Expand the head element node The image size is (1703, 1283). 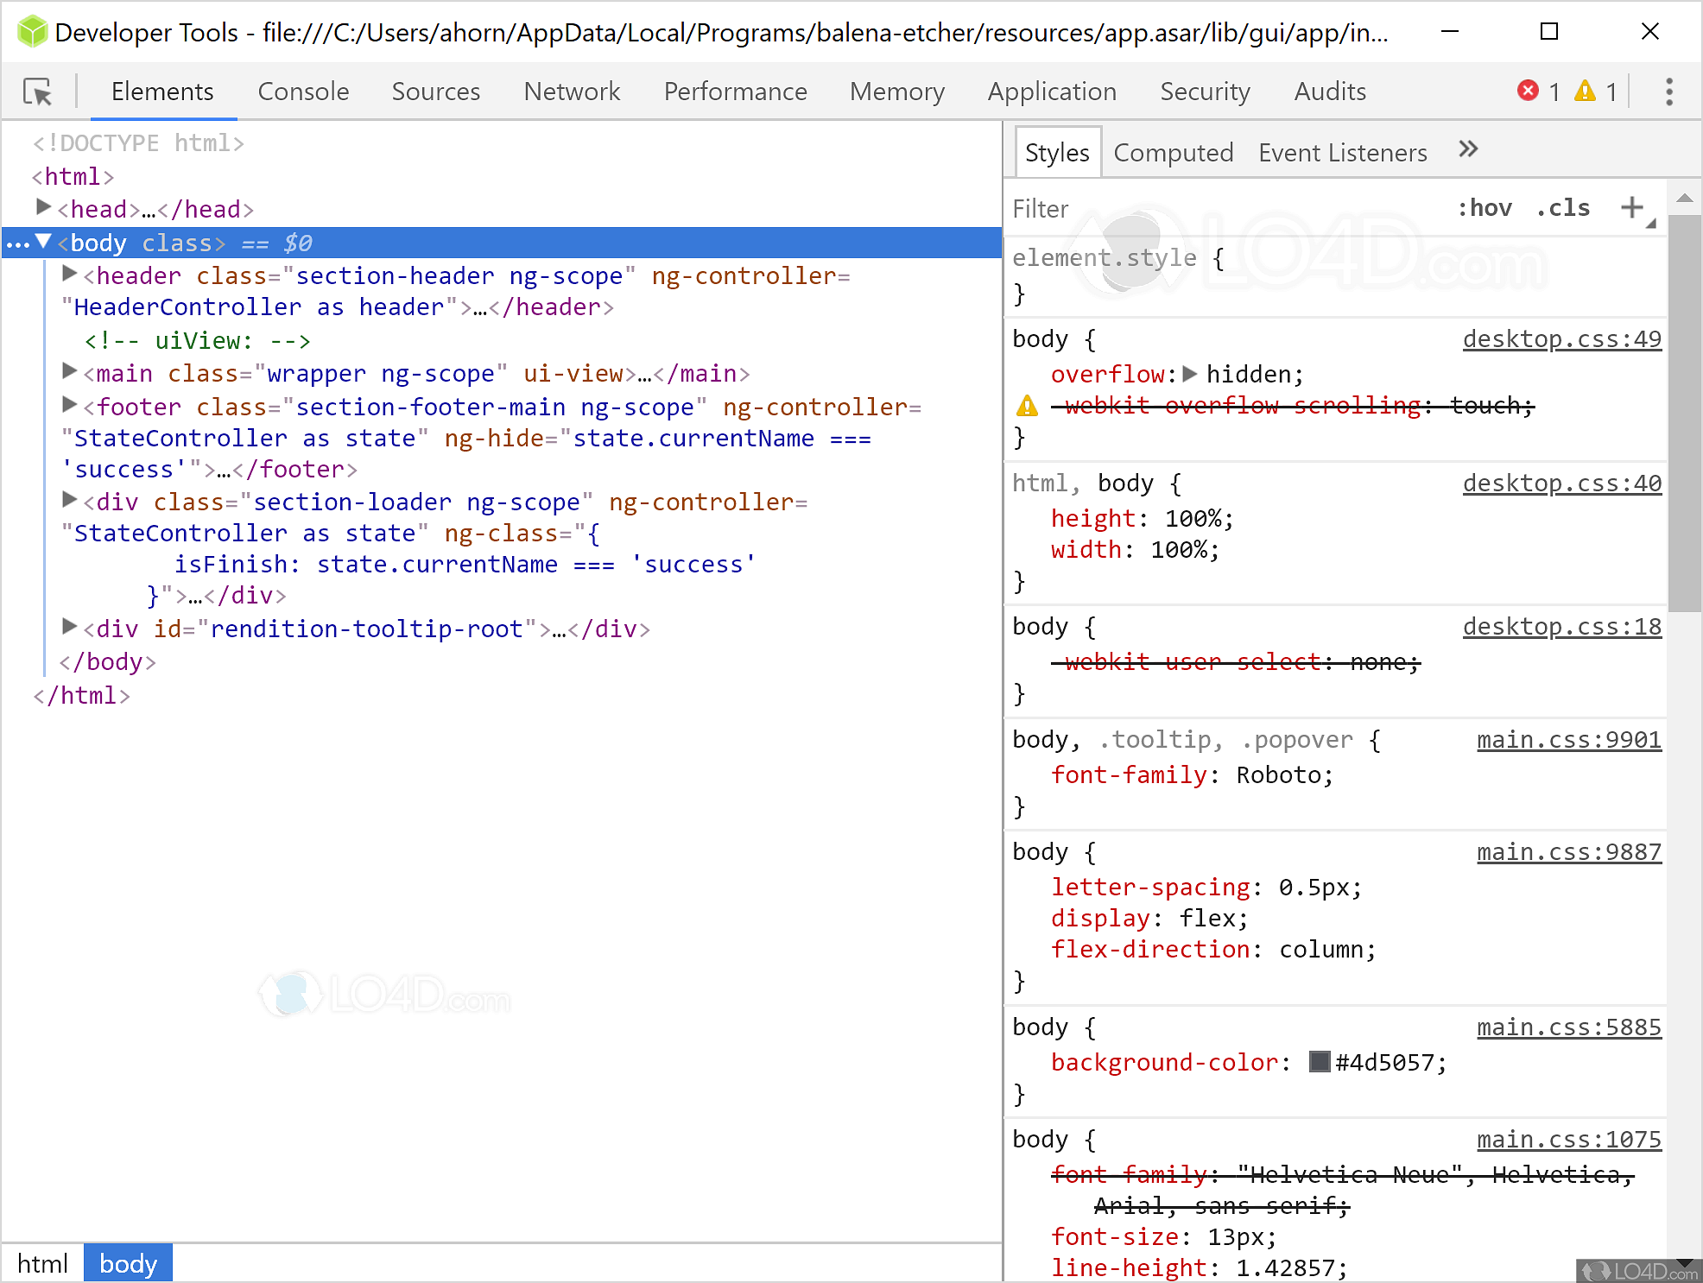(43, 207)
